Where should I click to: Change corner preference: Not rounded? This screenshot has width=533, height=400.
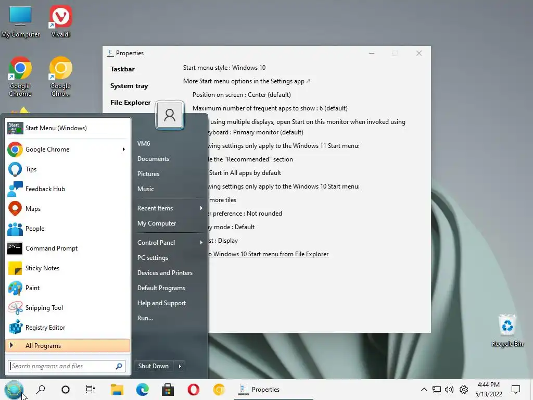[x=245, y=214]
